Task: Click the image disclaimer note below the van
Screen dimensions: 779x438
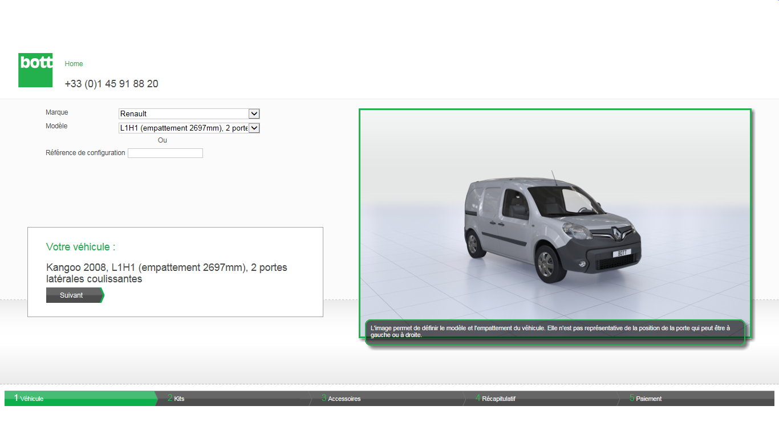Action: click(555, 332)
